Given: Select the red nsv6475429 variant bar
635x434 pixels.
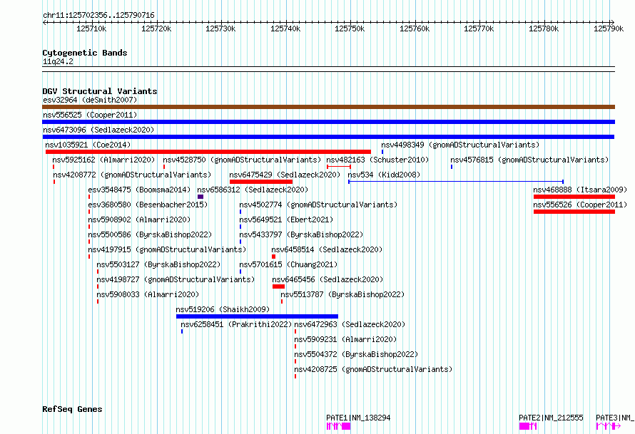Looking at the screenshot, I should [261, 182].
